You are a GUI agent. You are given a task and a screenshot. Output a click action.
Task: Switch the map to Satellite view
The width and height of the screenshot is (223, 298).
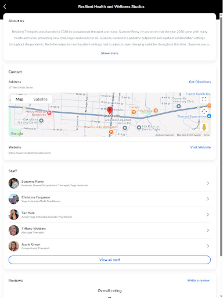click(x=40, y=100)
